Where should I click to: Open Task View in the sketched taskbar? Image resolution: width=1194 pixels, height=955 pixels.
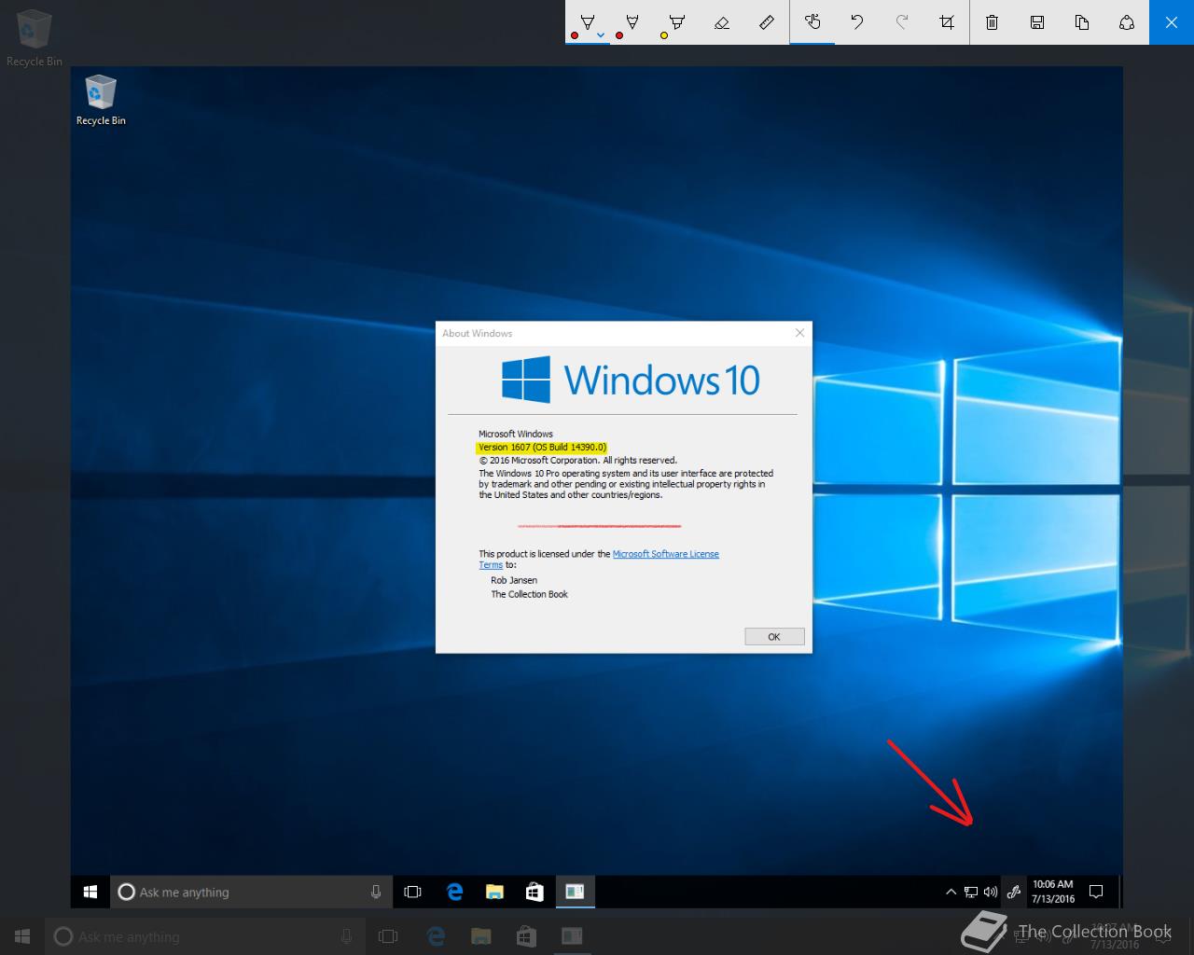pos(412,893)
